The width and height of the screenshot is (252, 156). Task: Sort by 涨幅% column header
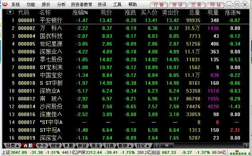tap(80, 12)
